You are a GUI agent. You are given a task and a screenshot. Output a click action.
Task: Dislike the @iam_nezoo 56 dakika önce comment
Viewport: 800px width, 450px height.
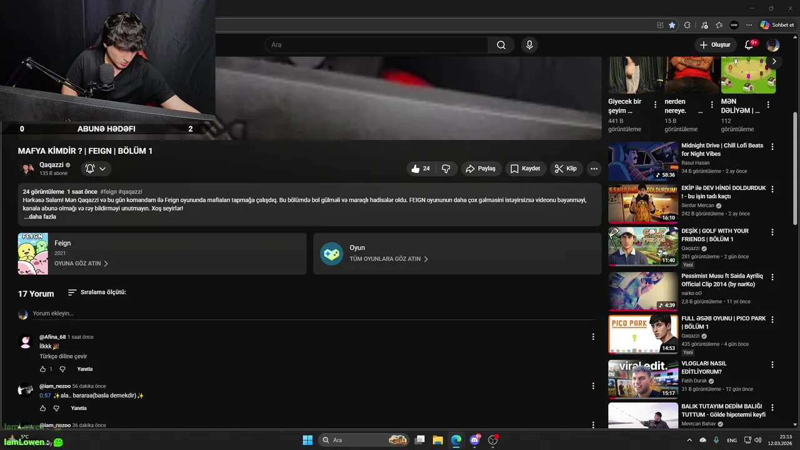[x=56, y=408]
